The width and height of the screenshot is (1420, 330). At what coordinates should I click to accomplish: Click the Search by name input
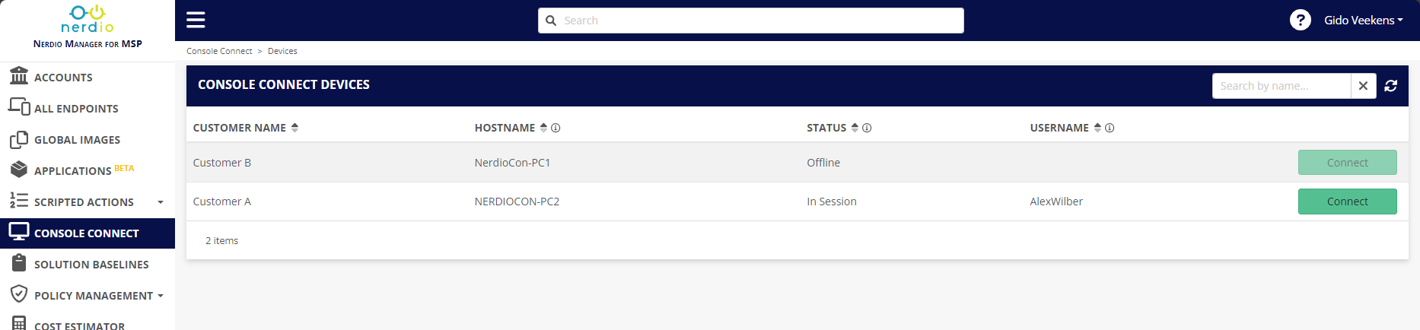(x=1281, y=86)
